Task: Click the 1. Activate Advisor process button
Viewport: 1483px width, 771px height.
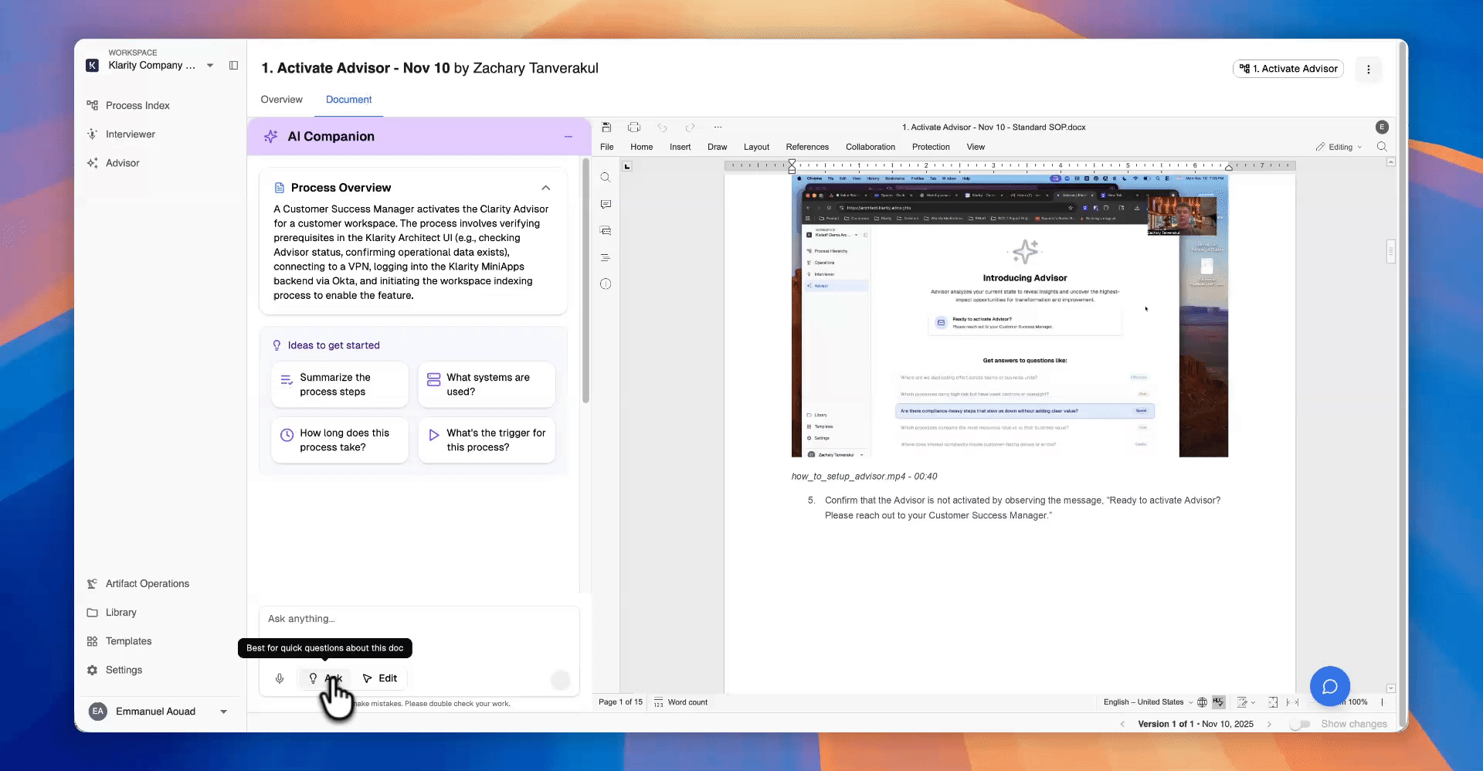Action: (1288, 69)
